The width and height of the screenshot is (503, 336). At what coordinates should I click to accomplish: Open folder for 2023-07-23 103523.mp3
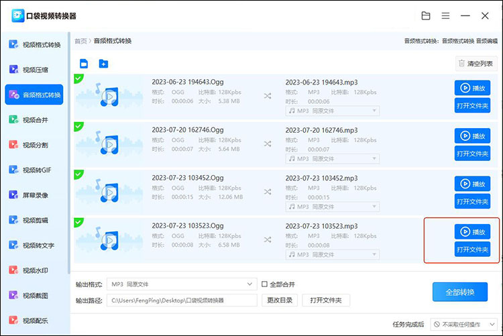pyautogui.click(x=472, y=249)
